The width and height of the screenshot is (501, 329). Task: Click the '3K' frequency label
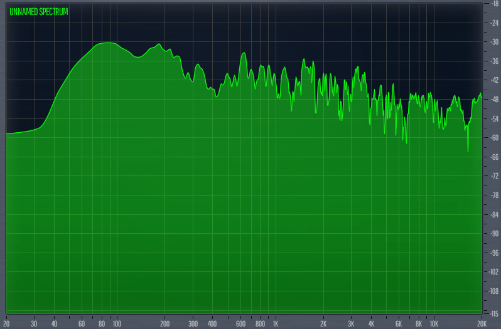pos(351,324)
